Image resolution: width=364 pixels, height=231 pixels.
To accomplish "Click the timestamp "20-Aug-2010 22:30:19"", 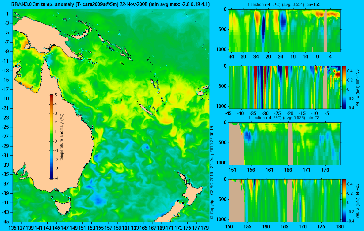I will [211, 147].
